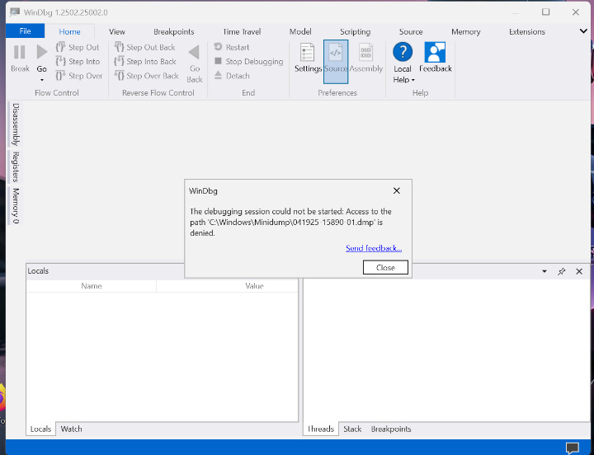Open the File menu
The height and width of the screenshot is (455, 594).
25,31
